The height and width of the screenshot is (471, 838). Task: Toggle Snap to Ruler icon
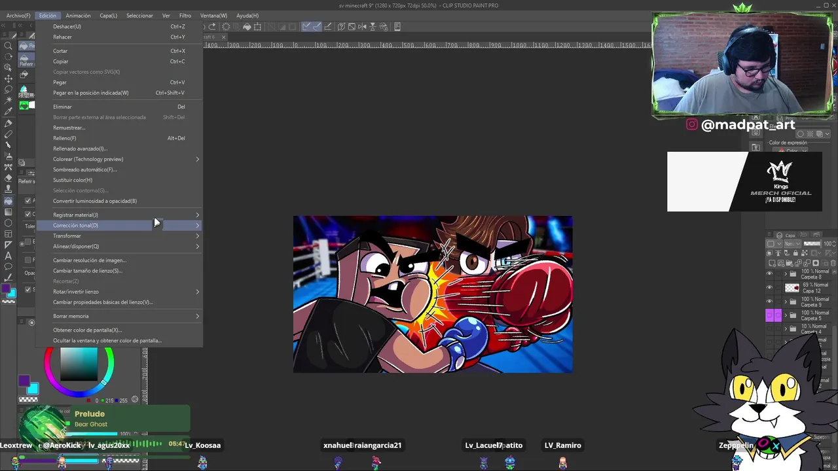click(306, 27)
